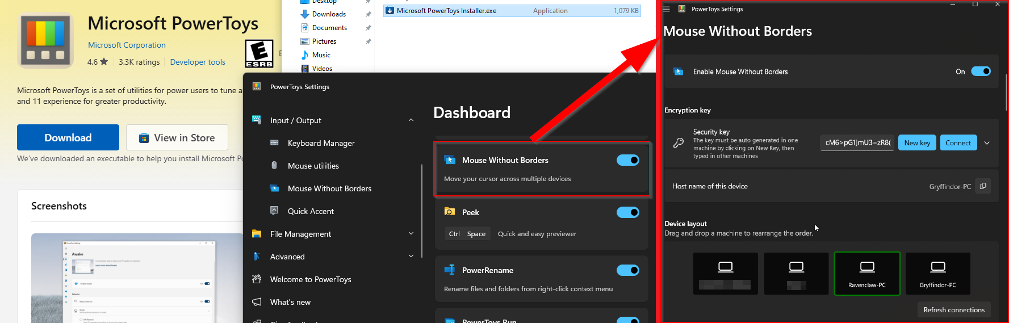Copy host name Gryffindor-PC with copy icon
The width and height of the screenshot is (1009, 323).
coord(983,186)
